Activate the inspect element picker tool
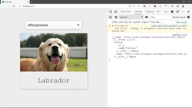 [x=110, y=11]
